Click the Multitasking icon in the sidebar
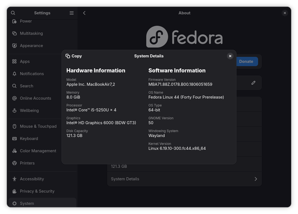 coord(14,33)
